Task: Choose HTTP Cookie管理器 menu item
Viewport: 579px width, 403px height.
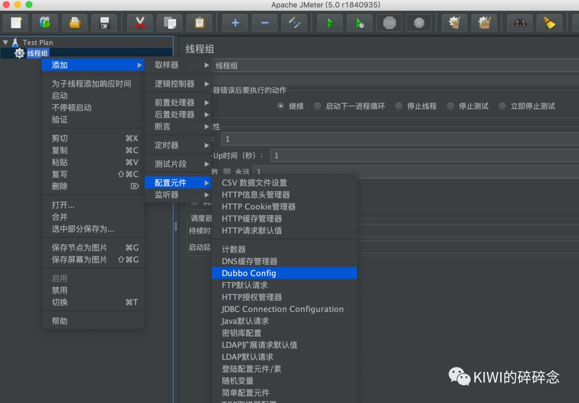Action: point(284,207)
